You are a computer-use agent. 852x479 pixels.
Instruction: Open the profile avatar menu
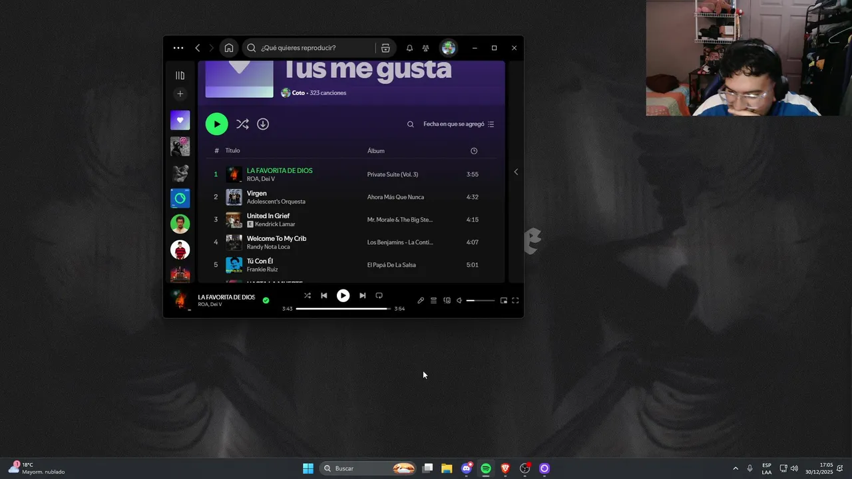449,48
